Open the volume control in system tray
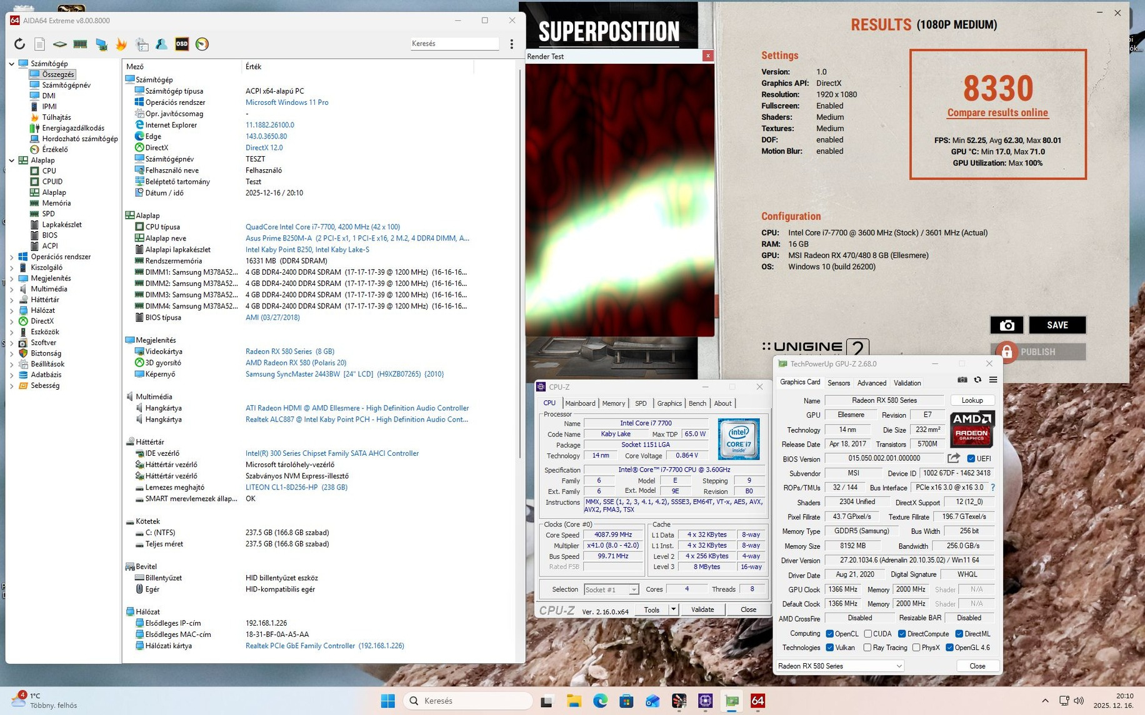 1078,701
